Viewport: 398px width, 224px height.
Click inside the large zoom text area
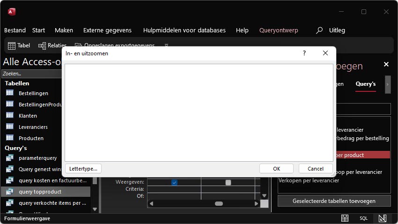[x=199, y=112]
